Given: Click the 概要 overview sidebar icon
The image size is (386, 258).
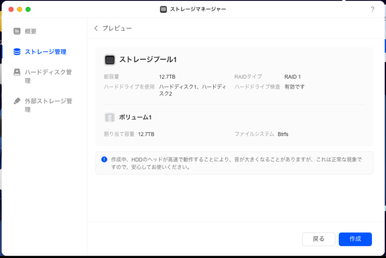Looking at the screenshot, I should (17, 31).
